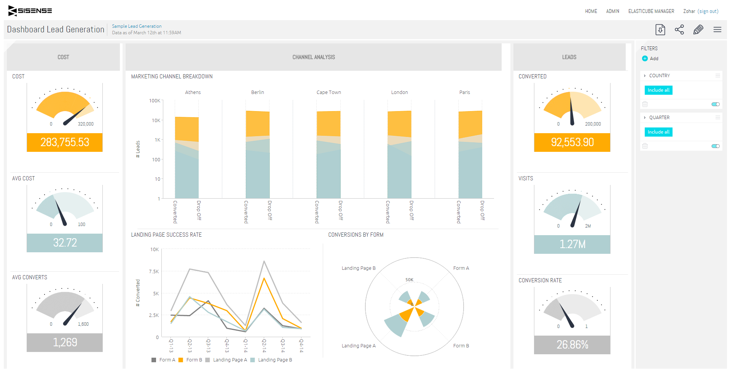Click the sign out link
Viewport: 730px width, 371px height.
pyautogui.click(x=708, y=11)
